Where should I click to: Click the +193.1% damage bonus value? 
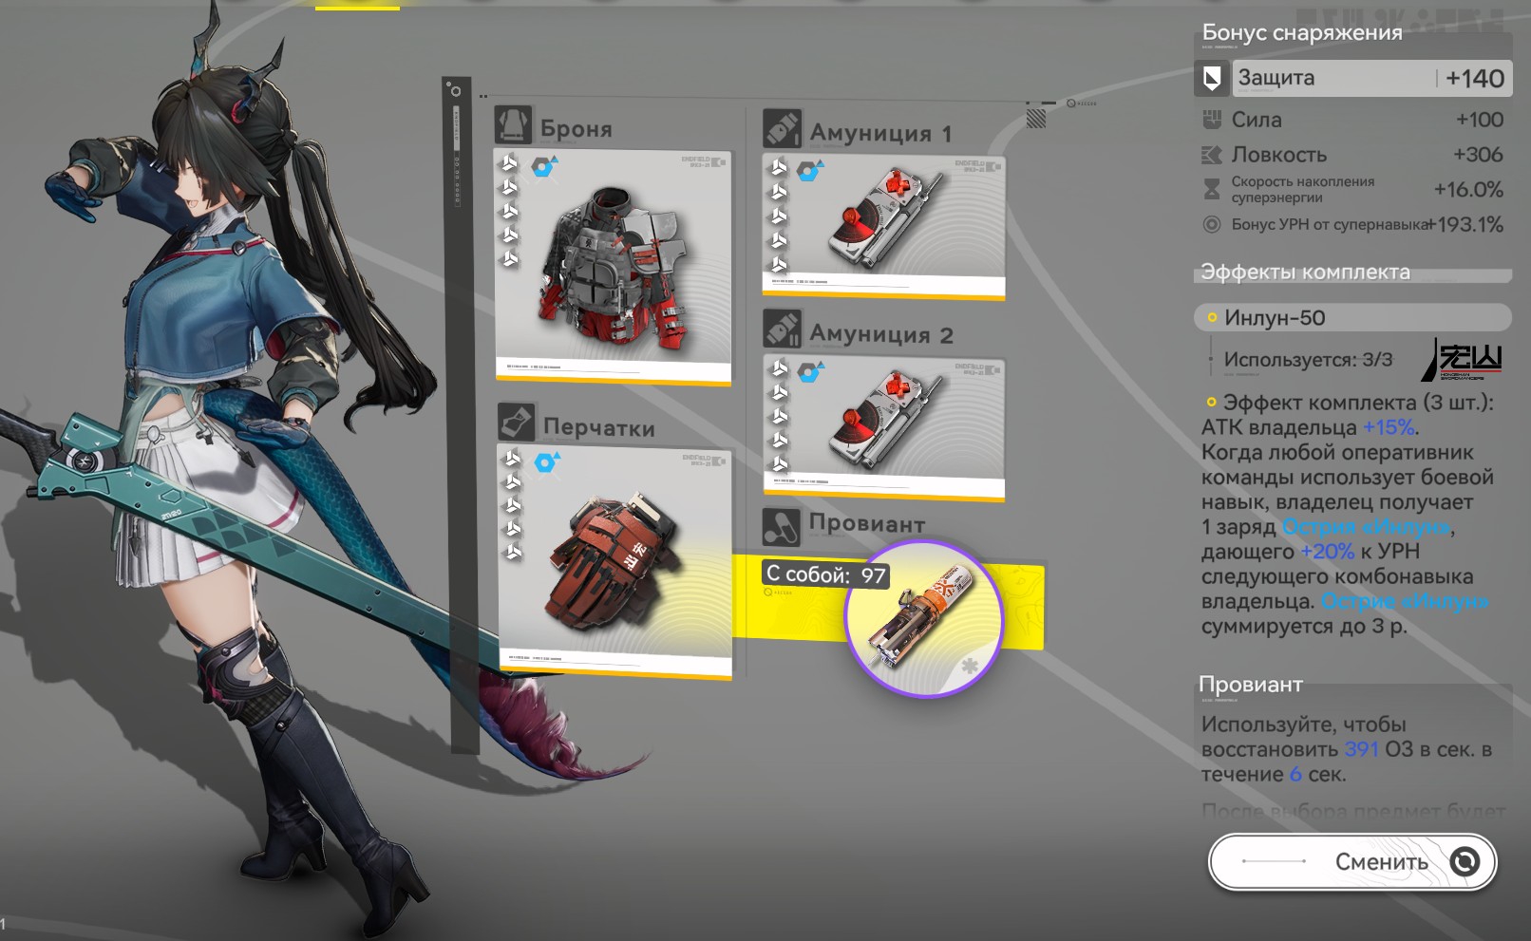pyautogui.click(x=1466, y=225)
